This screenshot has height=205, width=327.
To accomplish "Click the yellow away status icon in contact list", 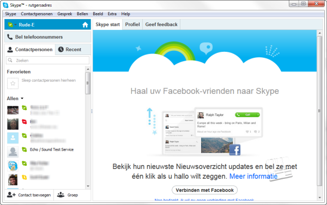I will [x=25, y=177].
